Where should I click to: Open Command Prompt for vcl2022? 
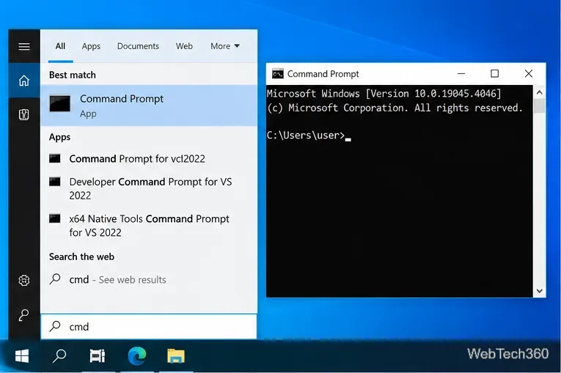137,158
